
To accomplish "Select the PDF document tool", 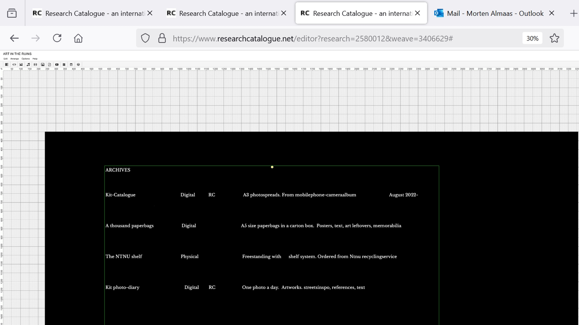I will coord(50,65).
